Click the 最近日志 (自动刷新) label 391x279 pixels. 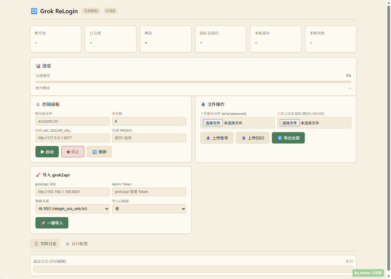tap(50, 261)
